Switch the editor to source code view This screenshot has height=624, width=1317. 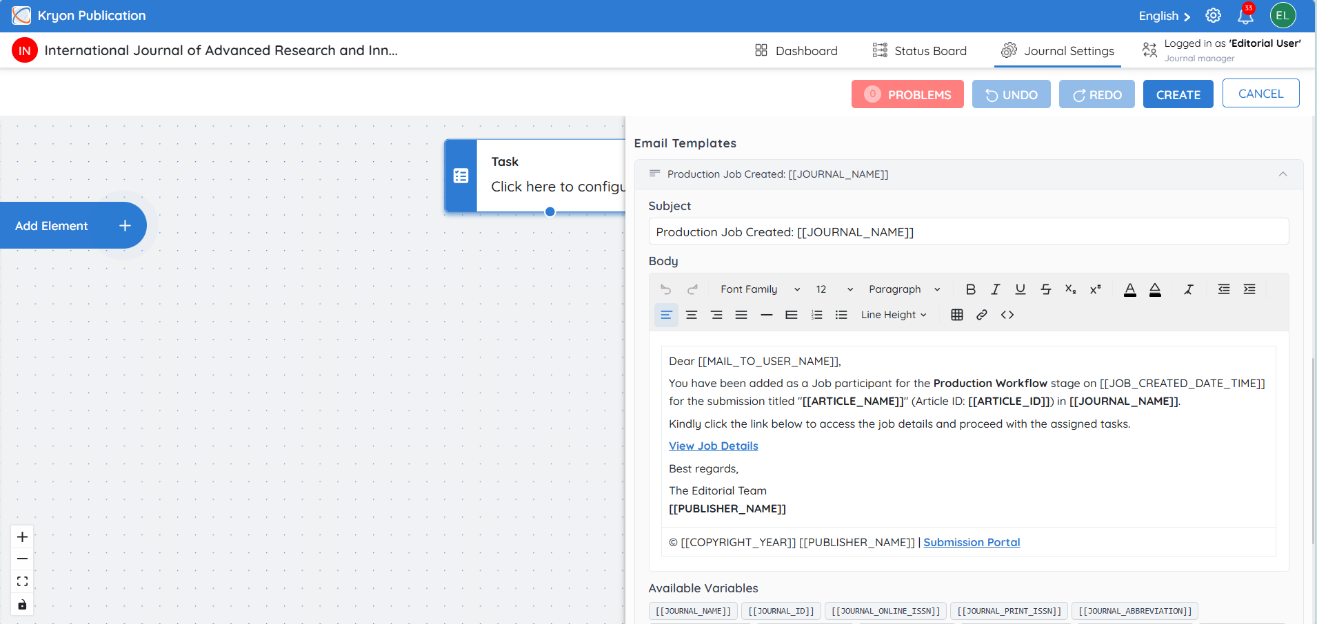1007,315
